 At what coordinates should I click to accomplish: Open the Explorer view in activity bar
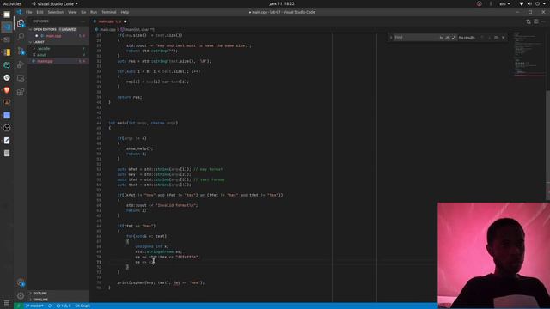pos(21,23)
